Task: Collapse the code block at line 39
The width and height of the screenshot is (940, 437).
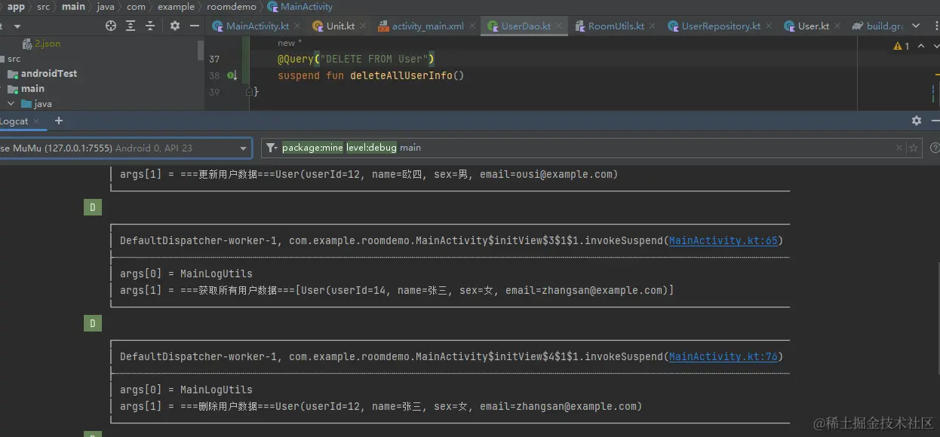Action: pyautogui.click(x=249, y=92)
